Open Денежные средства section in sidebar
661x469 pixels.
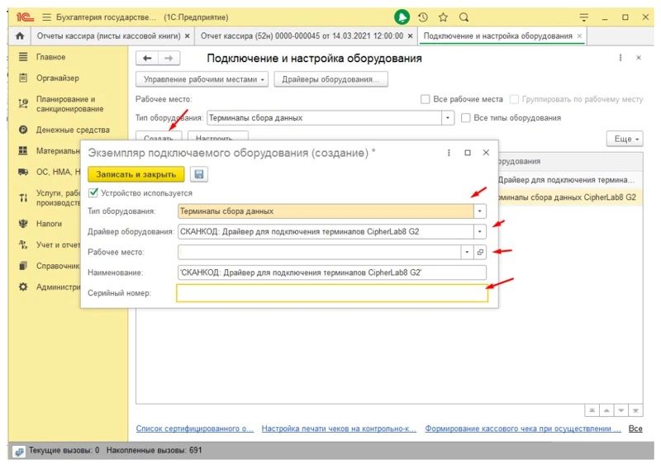(72, 130)
